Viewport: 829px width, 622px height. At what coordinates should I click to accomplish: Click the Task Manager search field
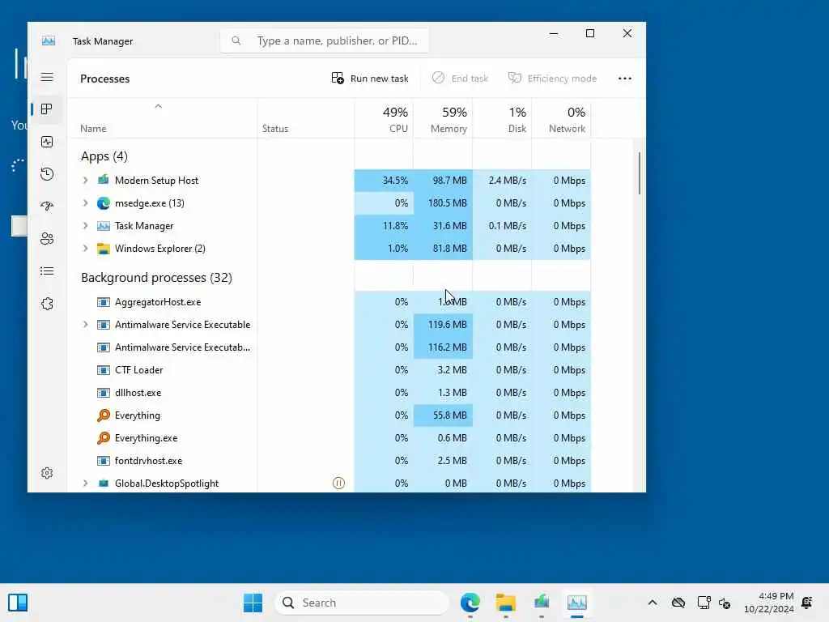pos(325,40)
